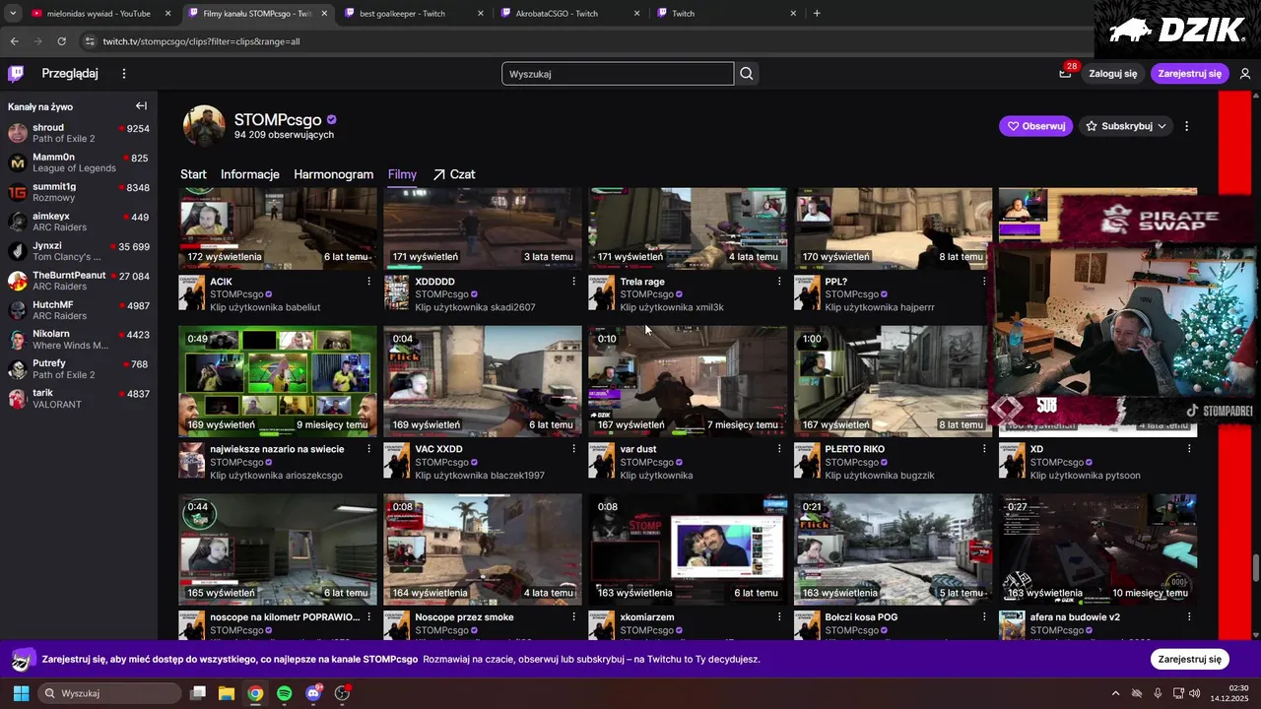Viewport: 1261px width, 709px height.
Task: Collapse the live channels sidebar
Action: pyautogui.click(x=141, y=106)
